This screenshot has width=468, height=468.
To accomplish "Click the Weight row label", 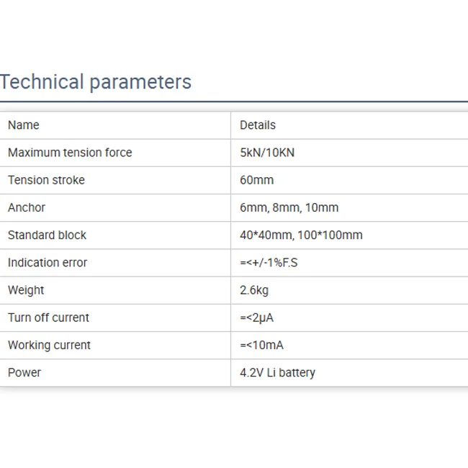I will [x=26, y=290].
